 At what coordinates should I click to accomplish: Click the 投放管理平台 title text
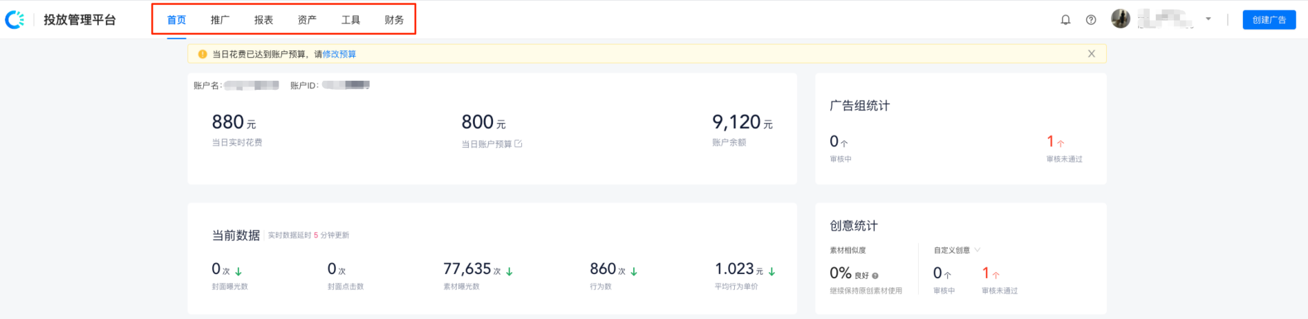point(80,20)
